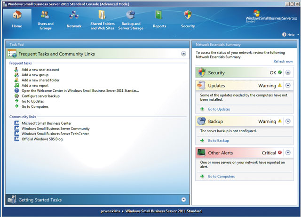Click the Add a new report icon
The height and width of the screenshot is (217, 301).
point(17,85)
